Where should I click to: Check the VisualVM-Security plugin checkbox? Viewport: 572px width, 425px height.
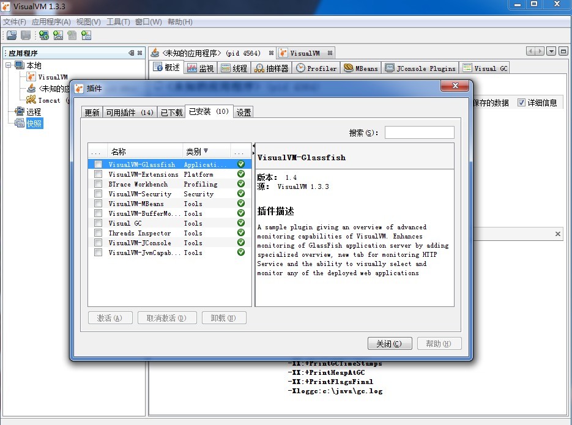(x=98, y=194)
